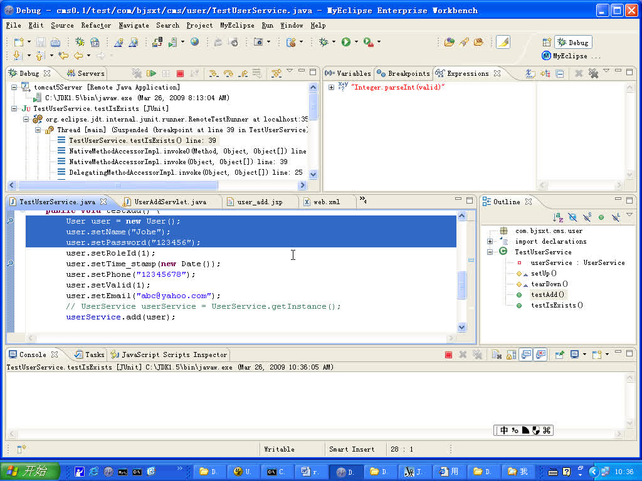Click the Step Into debug icon

(x=213, y=74)
